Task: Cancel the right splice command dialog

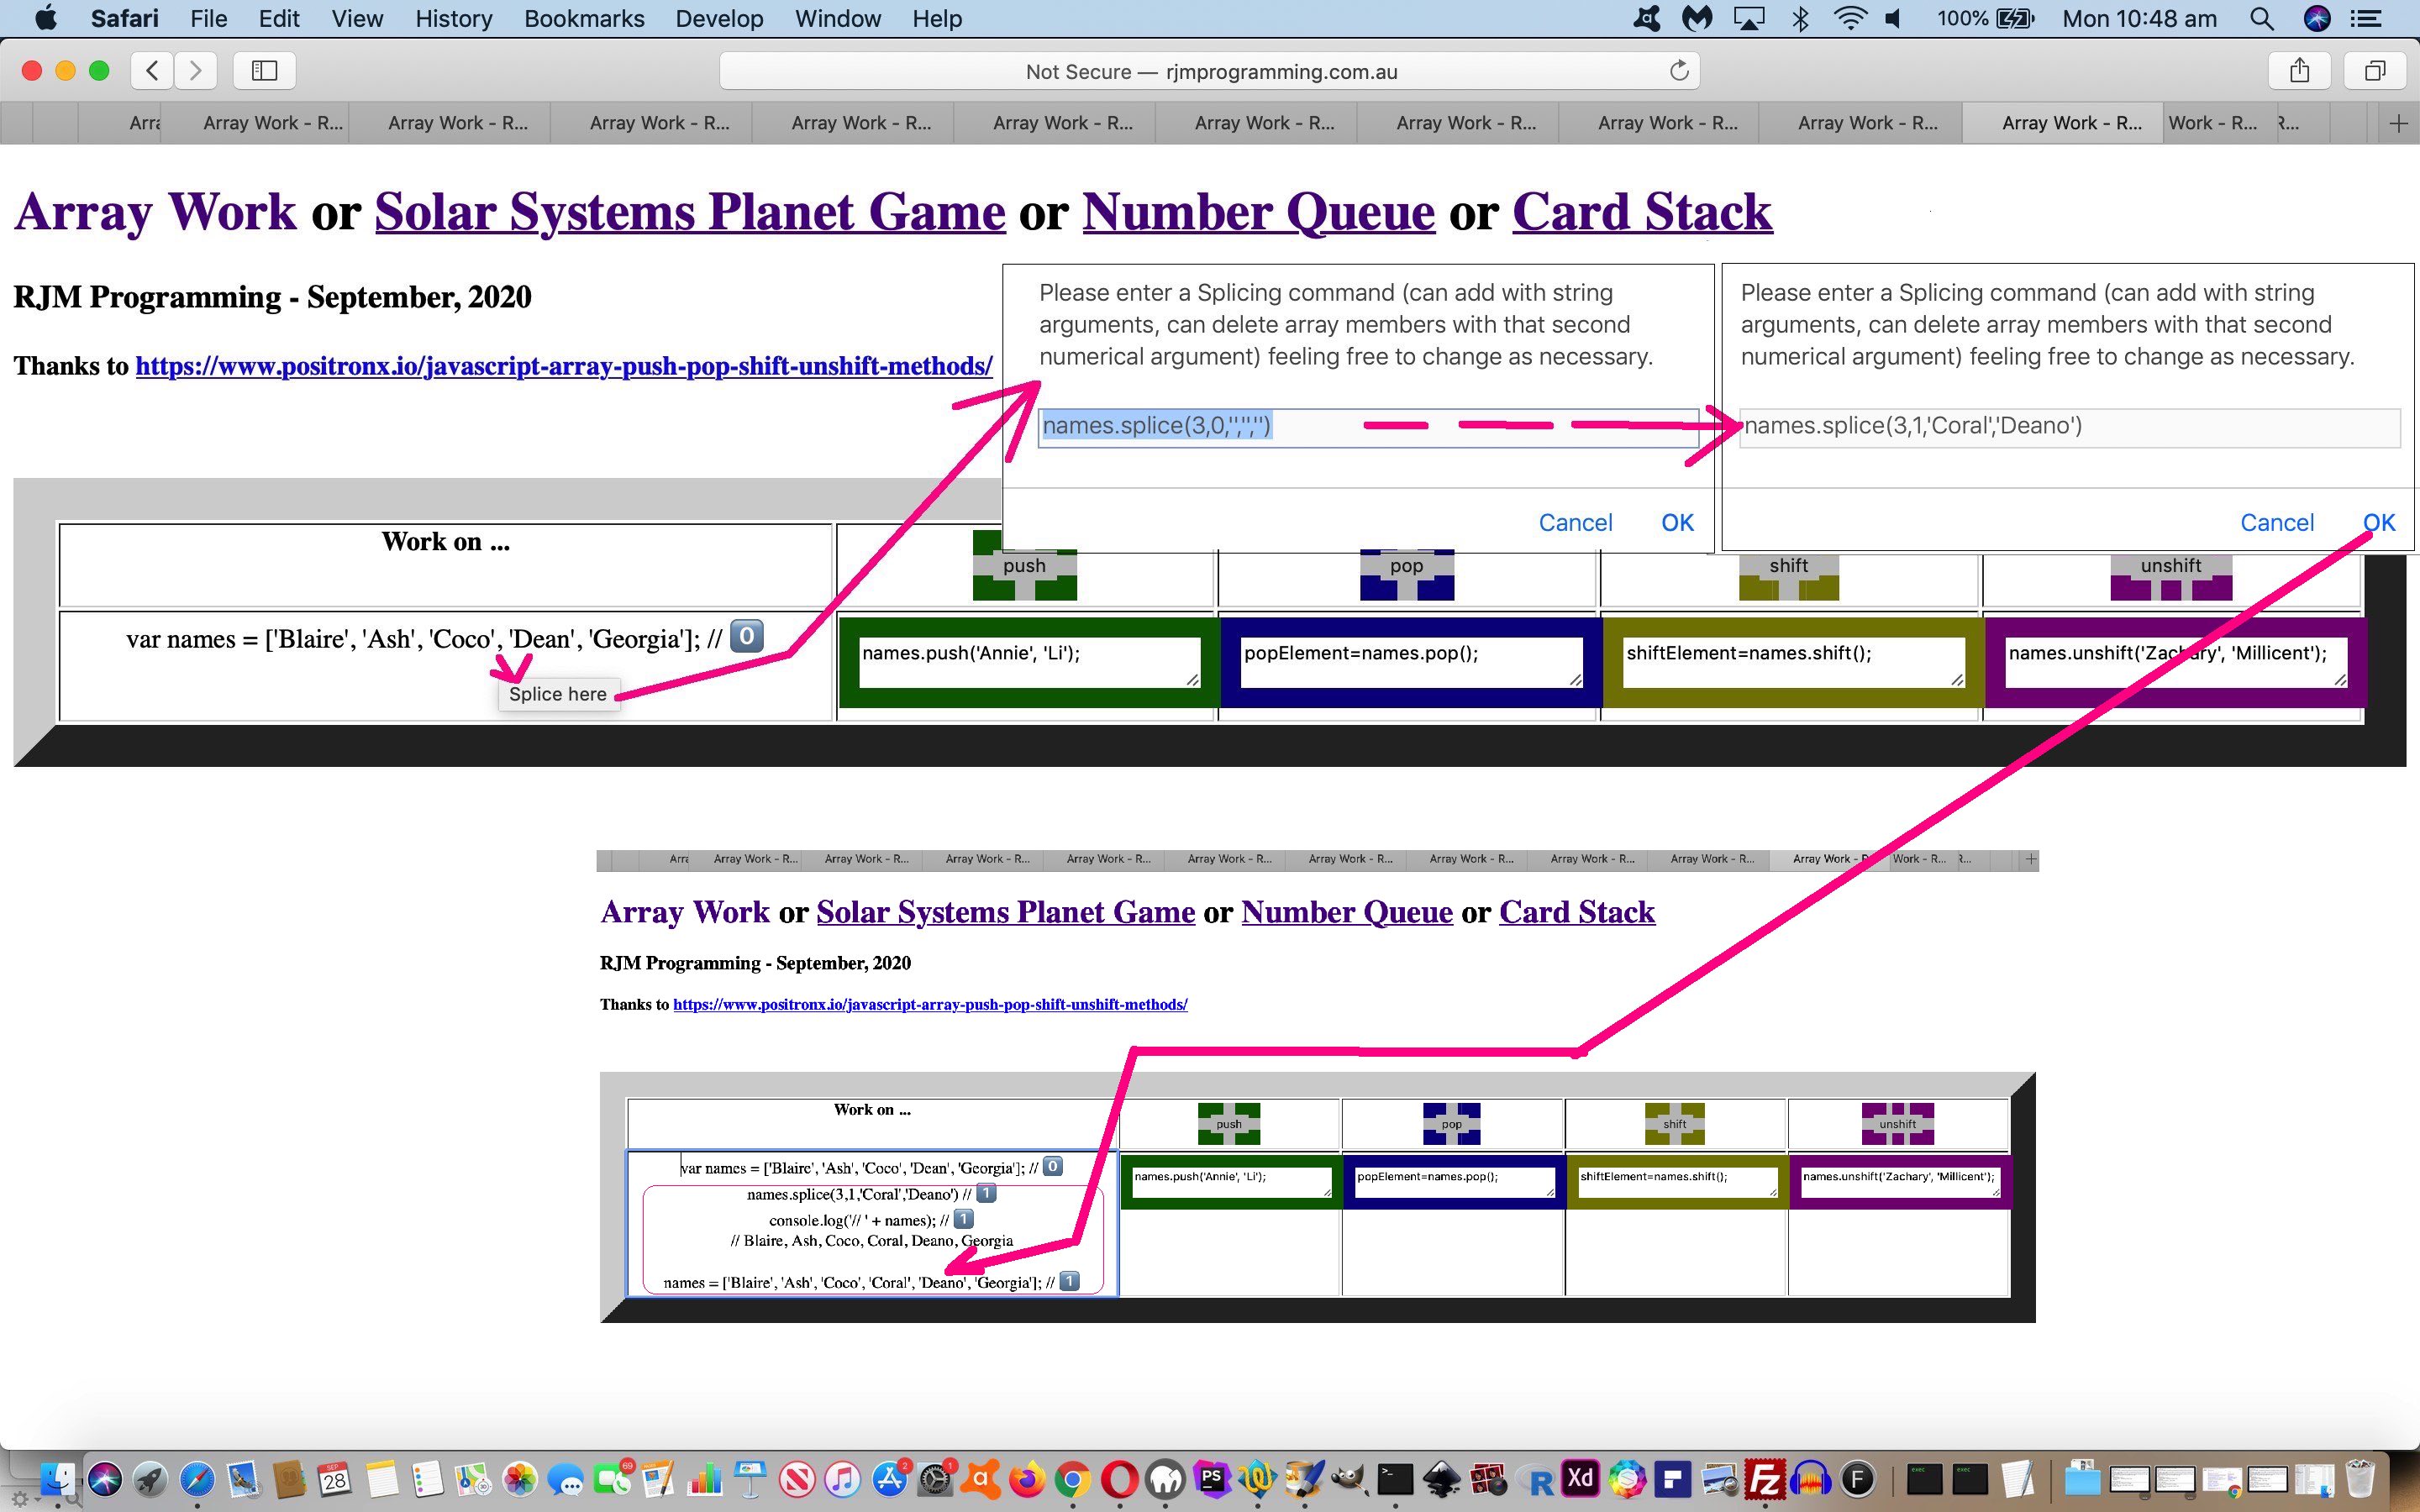Action: (2277, 521)
